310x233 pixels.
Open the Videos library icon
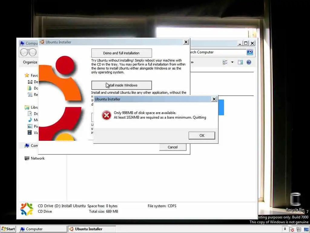pos(30,133)
